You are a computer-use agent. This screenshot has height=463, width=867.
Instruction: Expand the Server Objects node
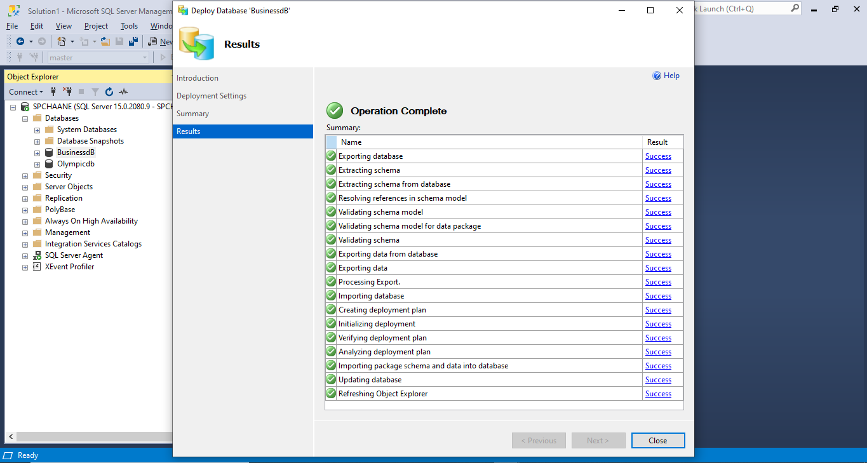tap(25, 187)
